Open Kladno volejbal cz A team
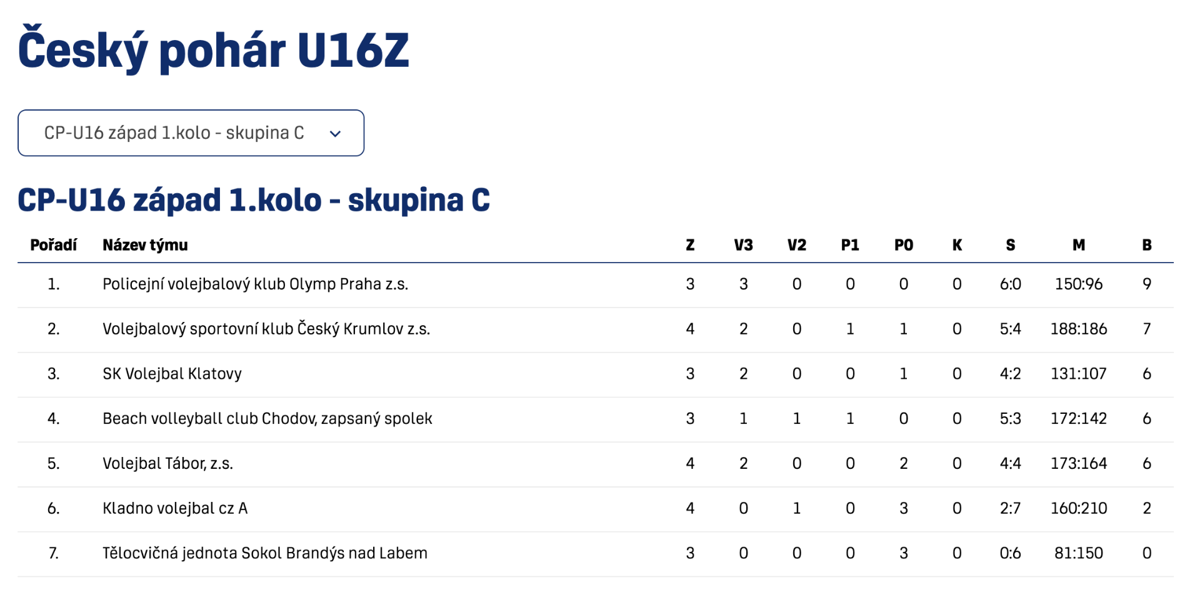The height and width of the screenshot is (602, 1200). (175, 508)
